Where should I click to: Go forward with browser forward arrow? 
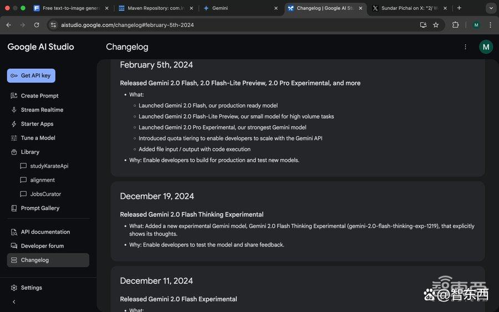tap(23, 25)
